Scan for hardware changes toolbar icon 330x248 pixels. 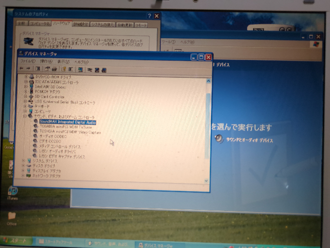(80, 69)
